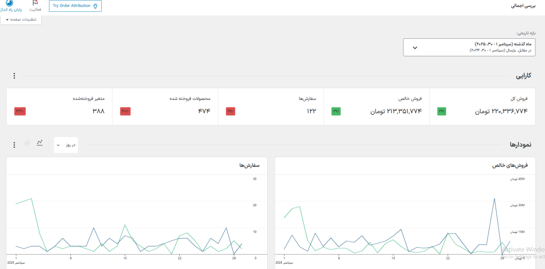Click the پایان راه اندازی setup progress icon
545x269 pixels.
[x=9, y=3]
